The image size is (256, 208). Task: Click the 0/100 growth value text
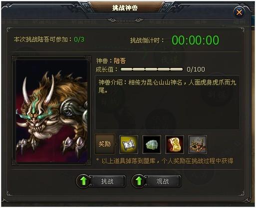(196, 69)
